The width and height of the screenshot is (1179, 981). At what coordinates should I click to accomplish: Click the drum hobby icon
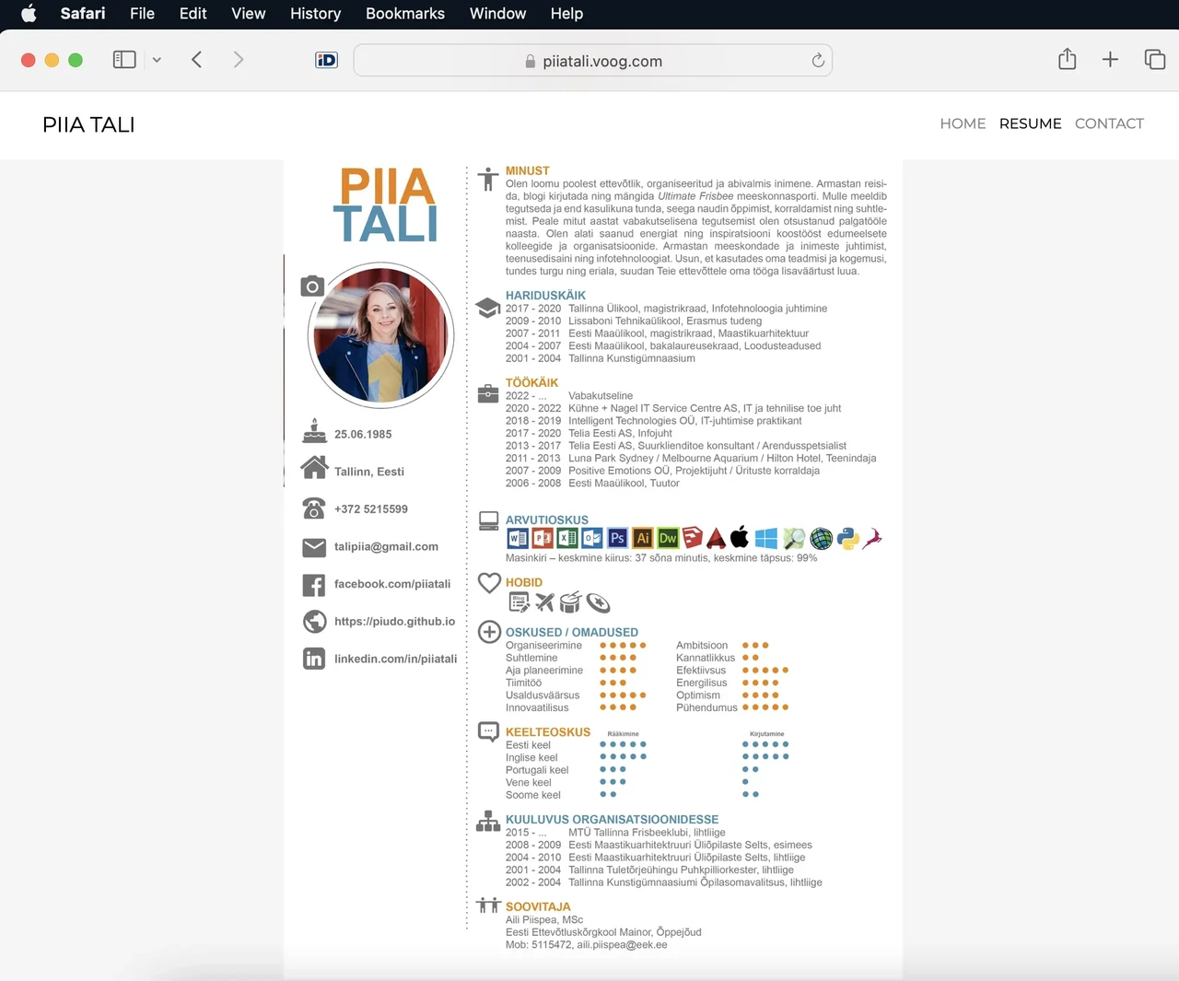(x=571, y=602)
